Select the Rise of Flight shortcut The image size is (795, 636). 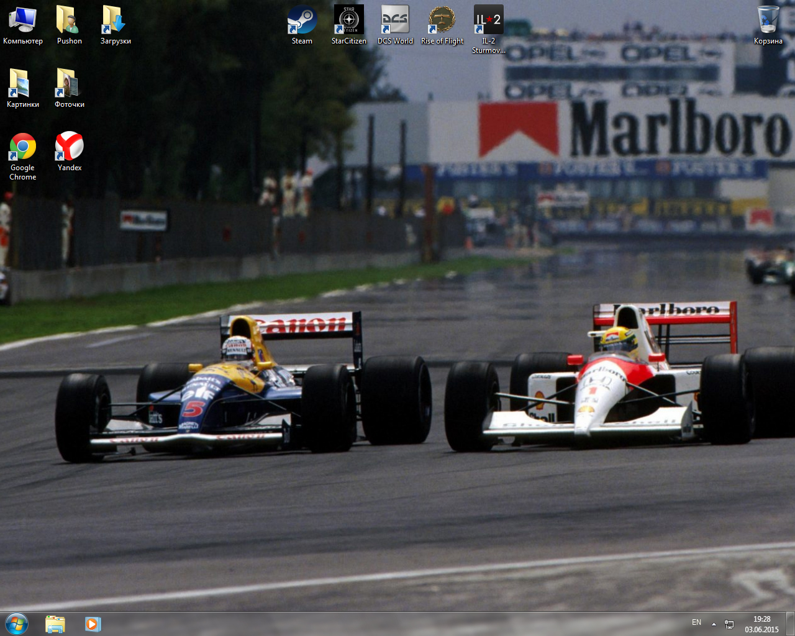442,25
